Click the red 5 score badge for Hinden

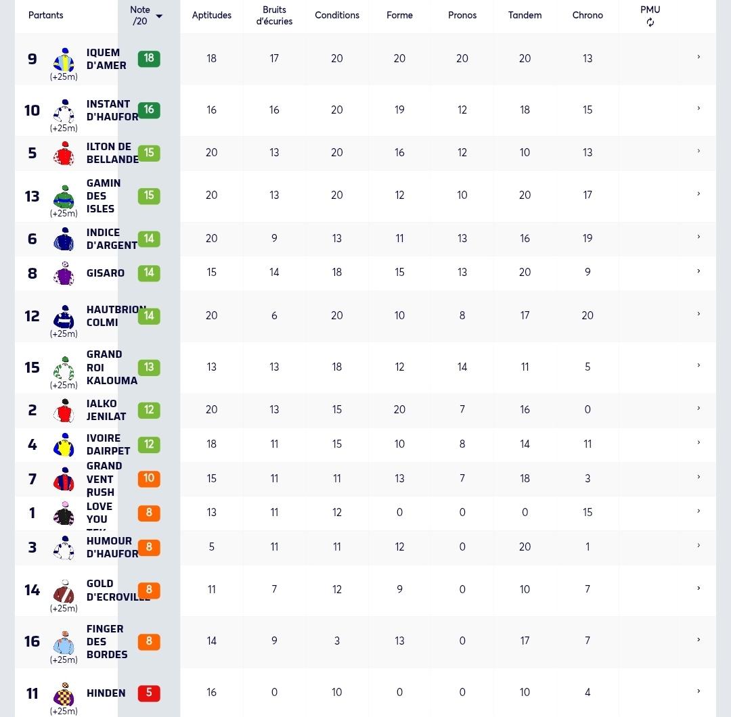pos(149,693)
